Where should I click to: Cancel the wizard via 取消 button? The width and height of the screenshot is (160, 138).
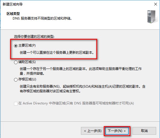[x=144, y=131]
